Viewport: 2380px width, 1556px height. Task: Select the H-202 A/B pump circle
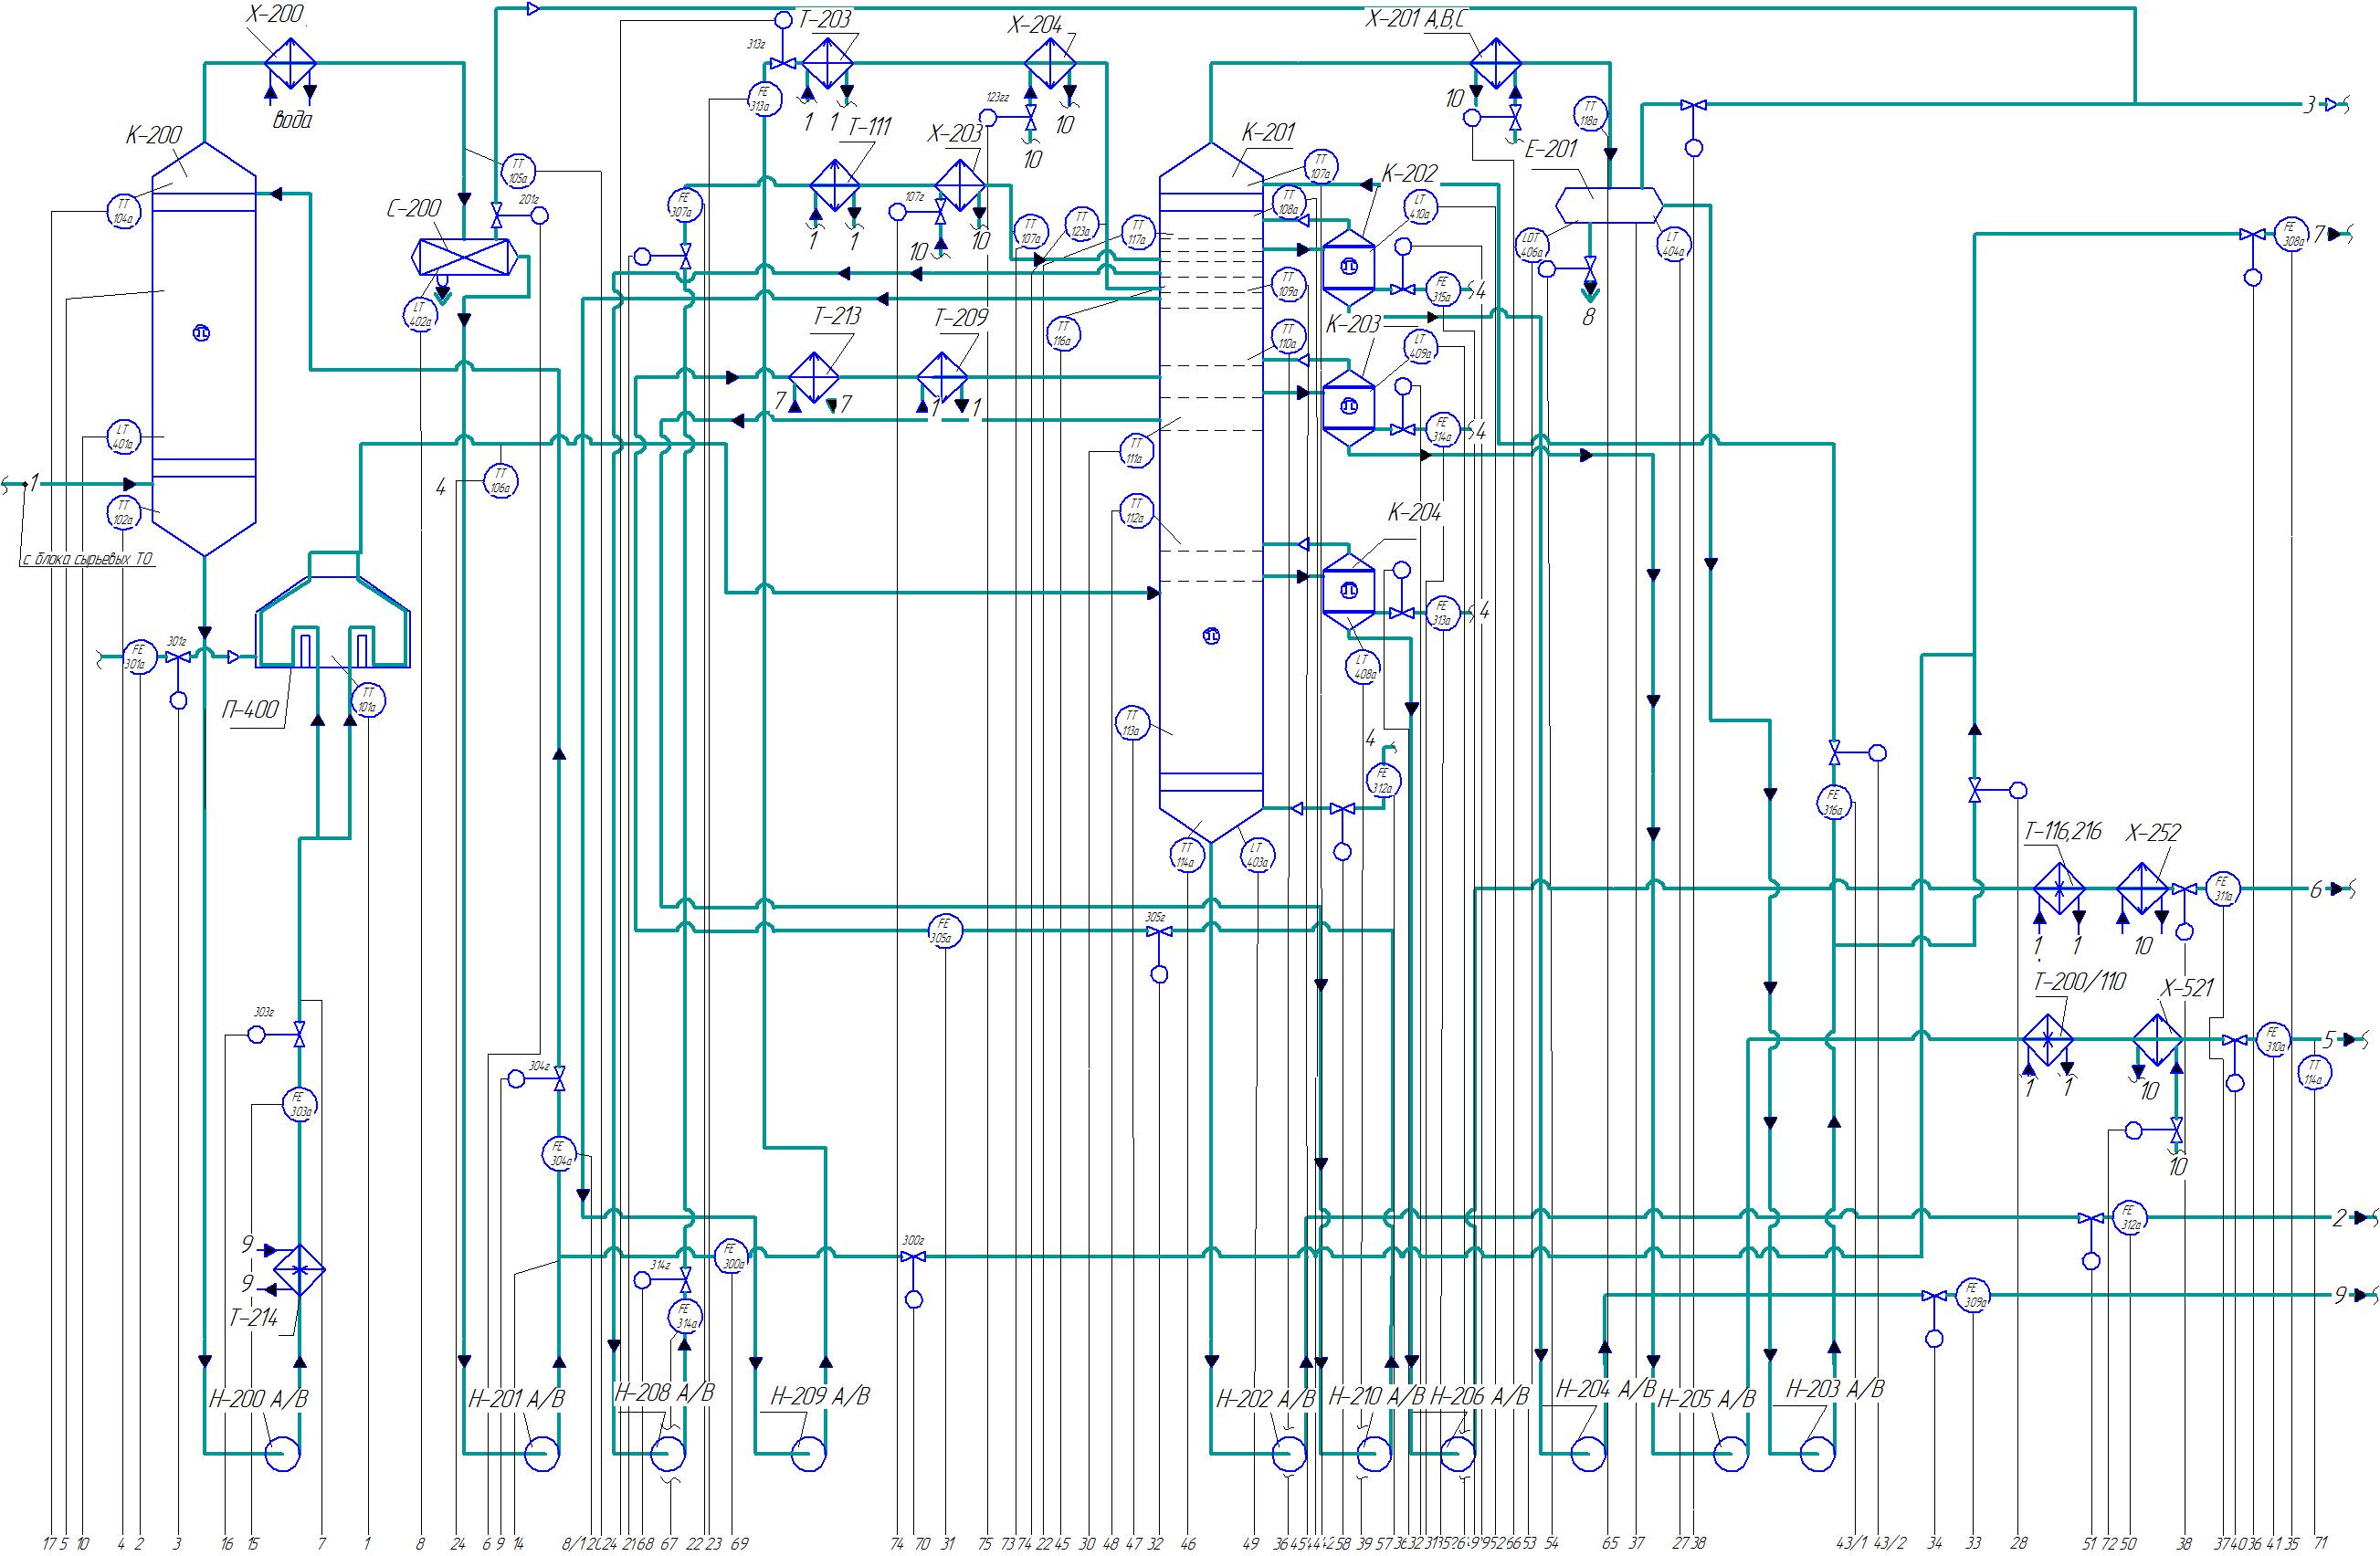click(1288, 1453)
